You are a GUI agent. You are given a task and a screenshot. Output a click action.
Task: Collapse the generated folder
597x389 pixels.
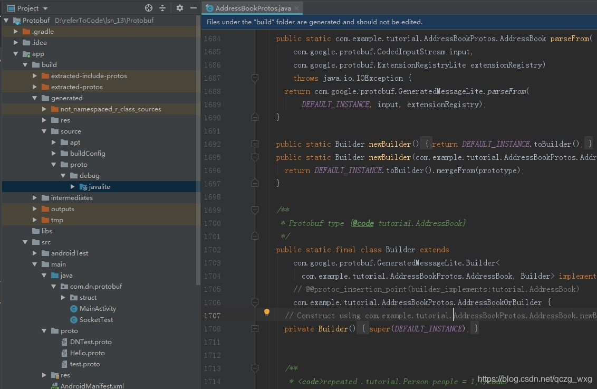[35, 98]
